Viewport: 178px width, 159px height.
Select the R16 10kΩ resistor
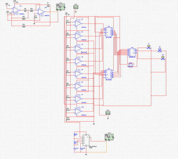click(67, 119)
